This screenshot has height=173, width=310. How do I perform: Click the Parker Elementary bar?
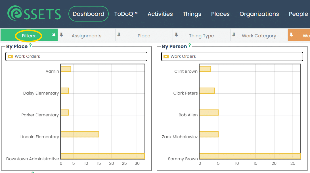tap(65, 113)
